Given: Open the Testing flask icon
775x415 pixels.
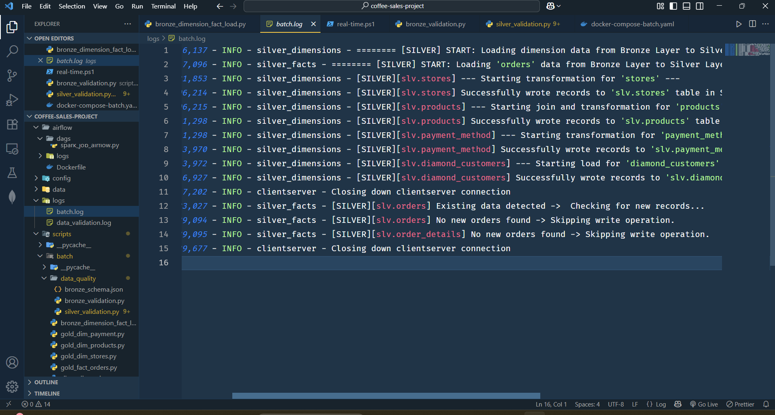Looking at the screenshot, I should tap(12, 173).
